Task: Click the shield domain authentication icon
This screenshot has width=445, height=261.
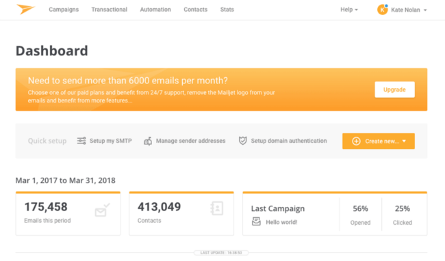Action: pyautogui.click(x=242, y=141)
